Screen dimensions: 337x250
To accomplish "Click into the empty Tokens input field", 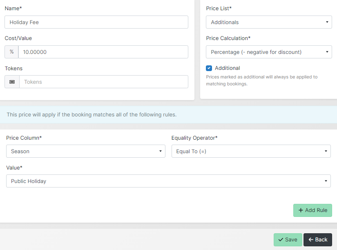I will 103,82.
